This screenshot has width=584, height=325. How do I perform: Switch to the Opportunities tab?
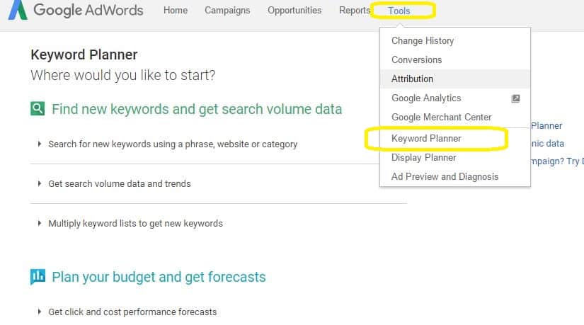coord(294,11)
